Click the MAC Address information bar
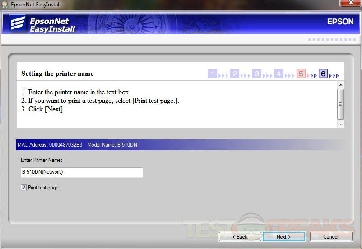362x249 pixels. tap(181, 145)
